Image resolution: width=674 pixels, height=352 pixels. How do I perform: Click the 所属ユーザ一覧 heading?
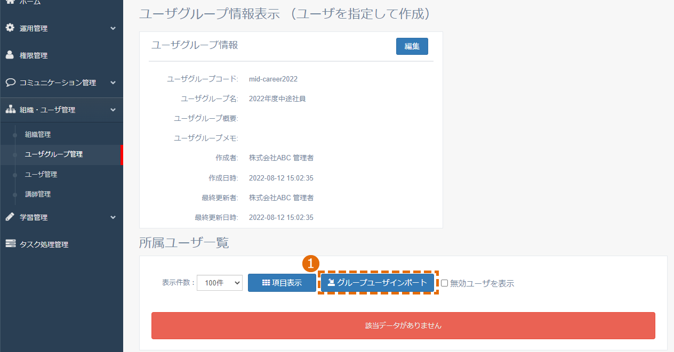click(x=184, y=243)
